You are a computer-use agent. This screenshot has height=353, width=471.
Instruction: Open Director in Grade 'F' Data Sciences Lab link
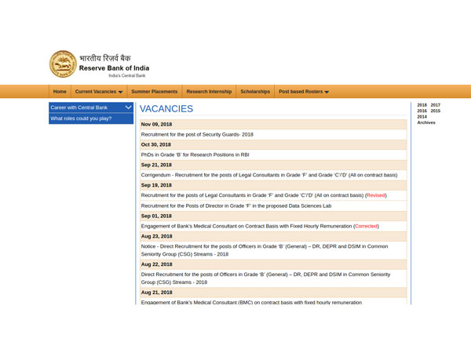(x=236, y=206)
